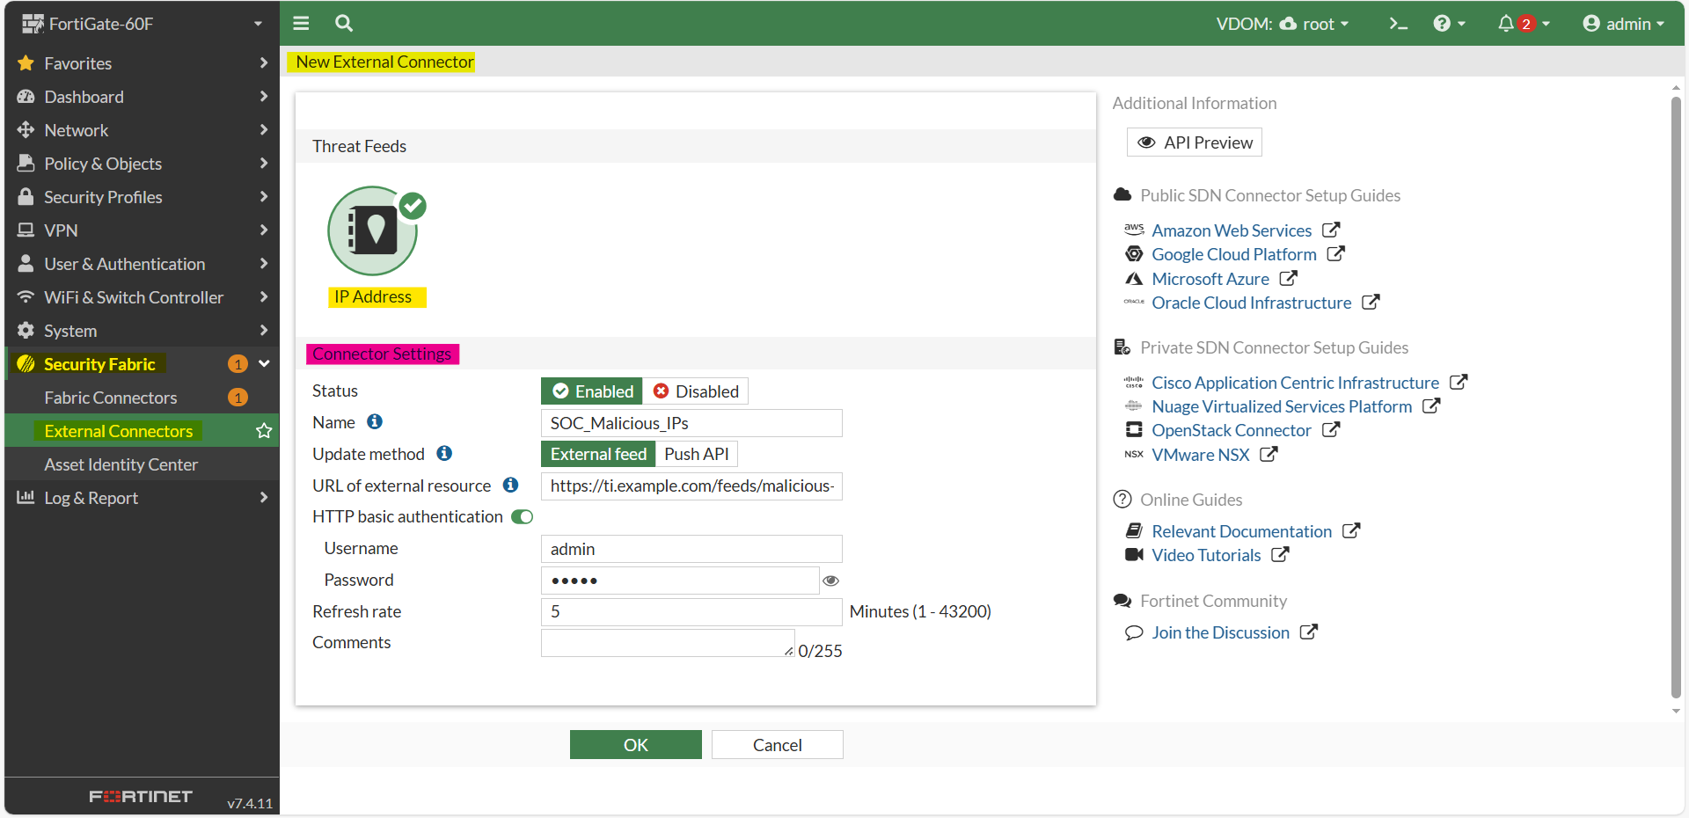Screen dimensions: 1689x818
Task: Expand the Favorites menu chevron
Action: (263, 63)
